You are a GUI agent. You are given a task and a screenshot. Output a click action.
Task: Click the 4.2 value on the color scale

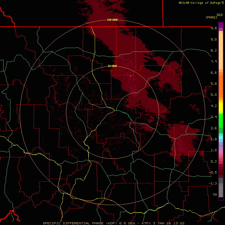point(214,106)
